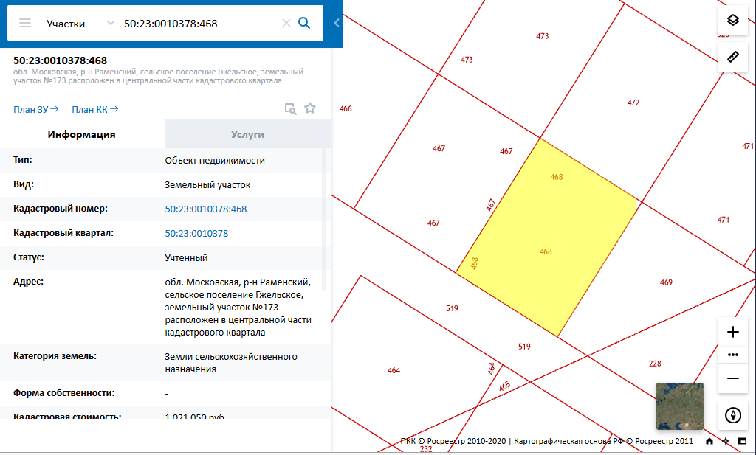Click the cadastral number search field
The height and width of the screenshot is (455, 756).
tap(199, 24)
